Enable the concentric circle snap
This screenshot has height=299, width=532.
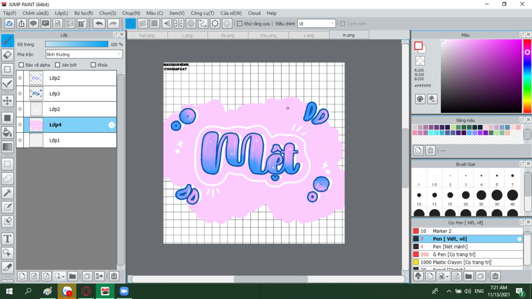tap(191, 23)
